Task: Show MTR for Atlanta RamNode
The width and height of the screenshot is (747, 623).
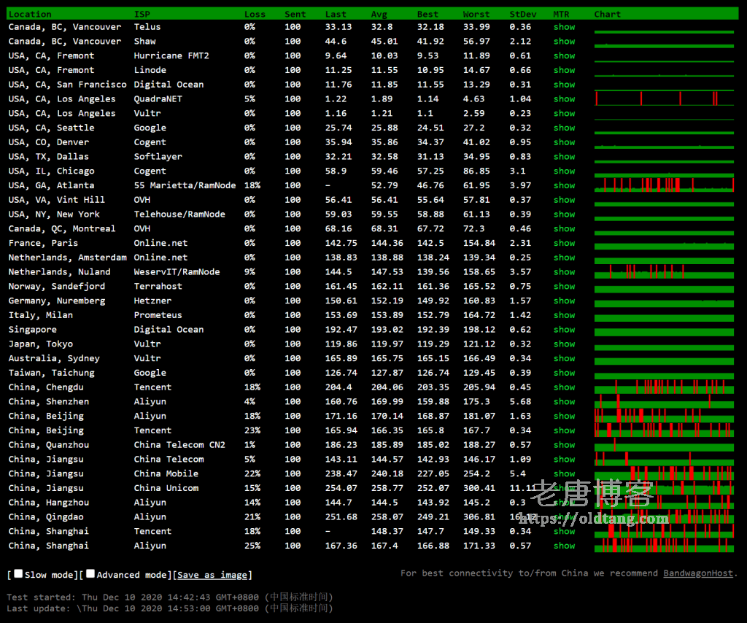Action: (x=564, y=185)
